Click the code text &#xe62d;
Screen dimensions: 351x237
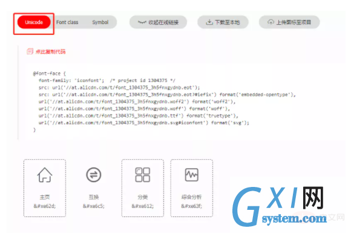(45, 206)
